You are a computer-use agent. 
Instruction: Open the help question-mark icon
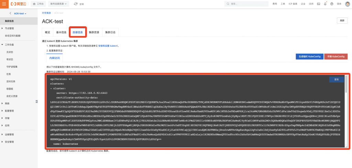coord(332,4)
